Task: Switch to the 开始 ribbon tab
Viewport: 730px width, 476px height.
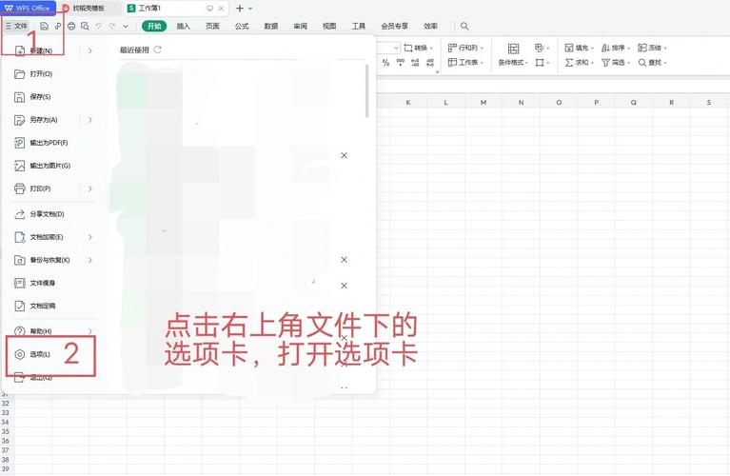Action: coord(154,26)
